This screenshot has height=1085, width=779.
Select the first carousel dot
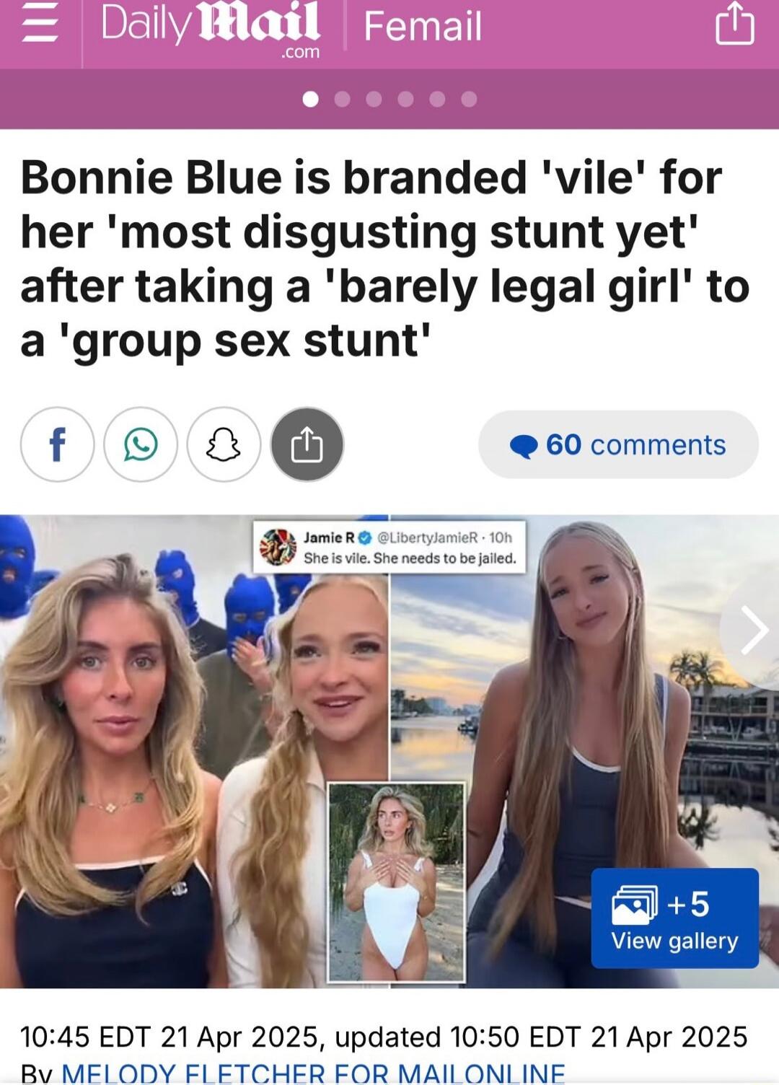pos(311,99)
